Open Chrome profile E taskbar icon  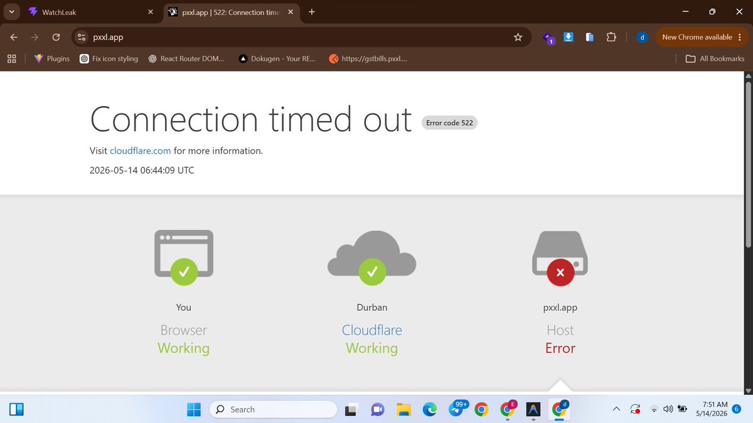[x=508, y=409]
